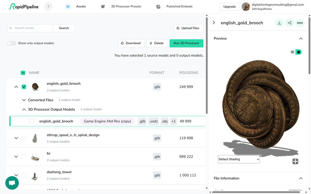This screenshot has width=311, height=194.
Task: Click the 3D brooch model preview
Action: point(261,105)
